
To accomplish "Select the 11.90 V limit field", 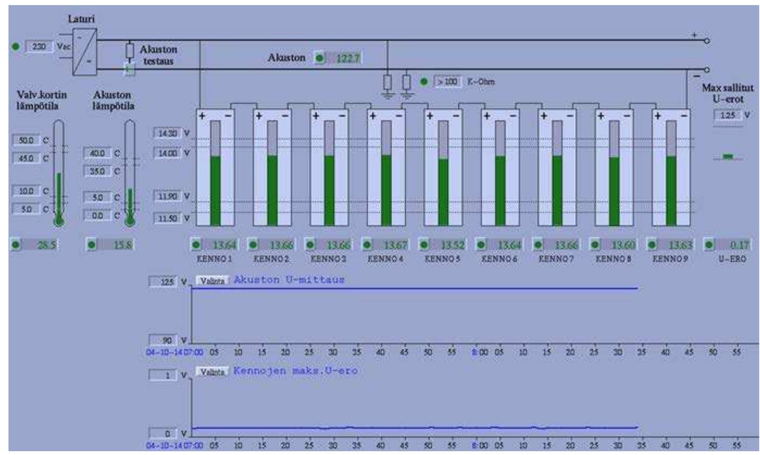I will 167,197.
